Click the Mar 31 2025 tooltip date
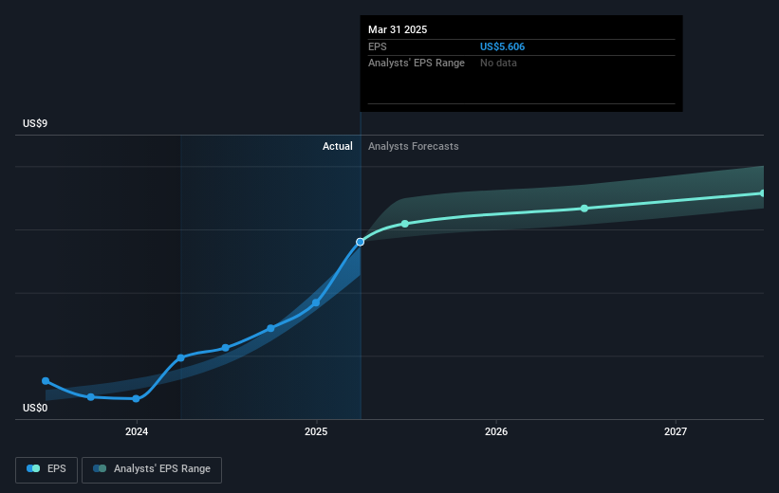The image size is (779, 493). coord(398,29)
